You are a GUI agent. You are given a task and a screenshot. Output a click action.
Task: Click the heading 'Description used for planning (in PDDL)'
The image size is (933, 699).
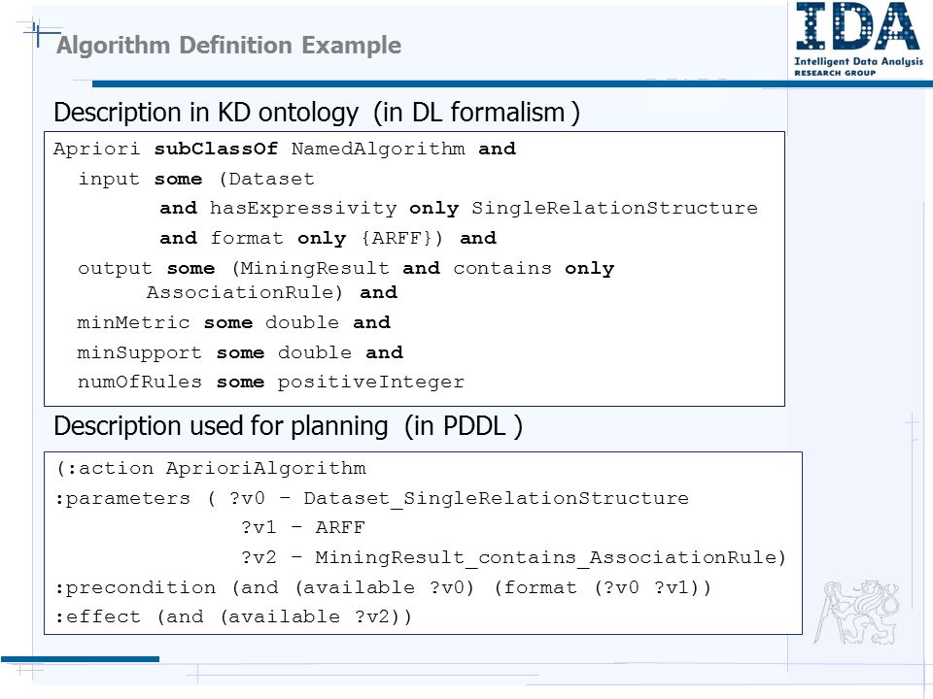coord(288,426)
